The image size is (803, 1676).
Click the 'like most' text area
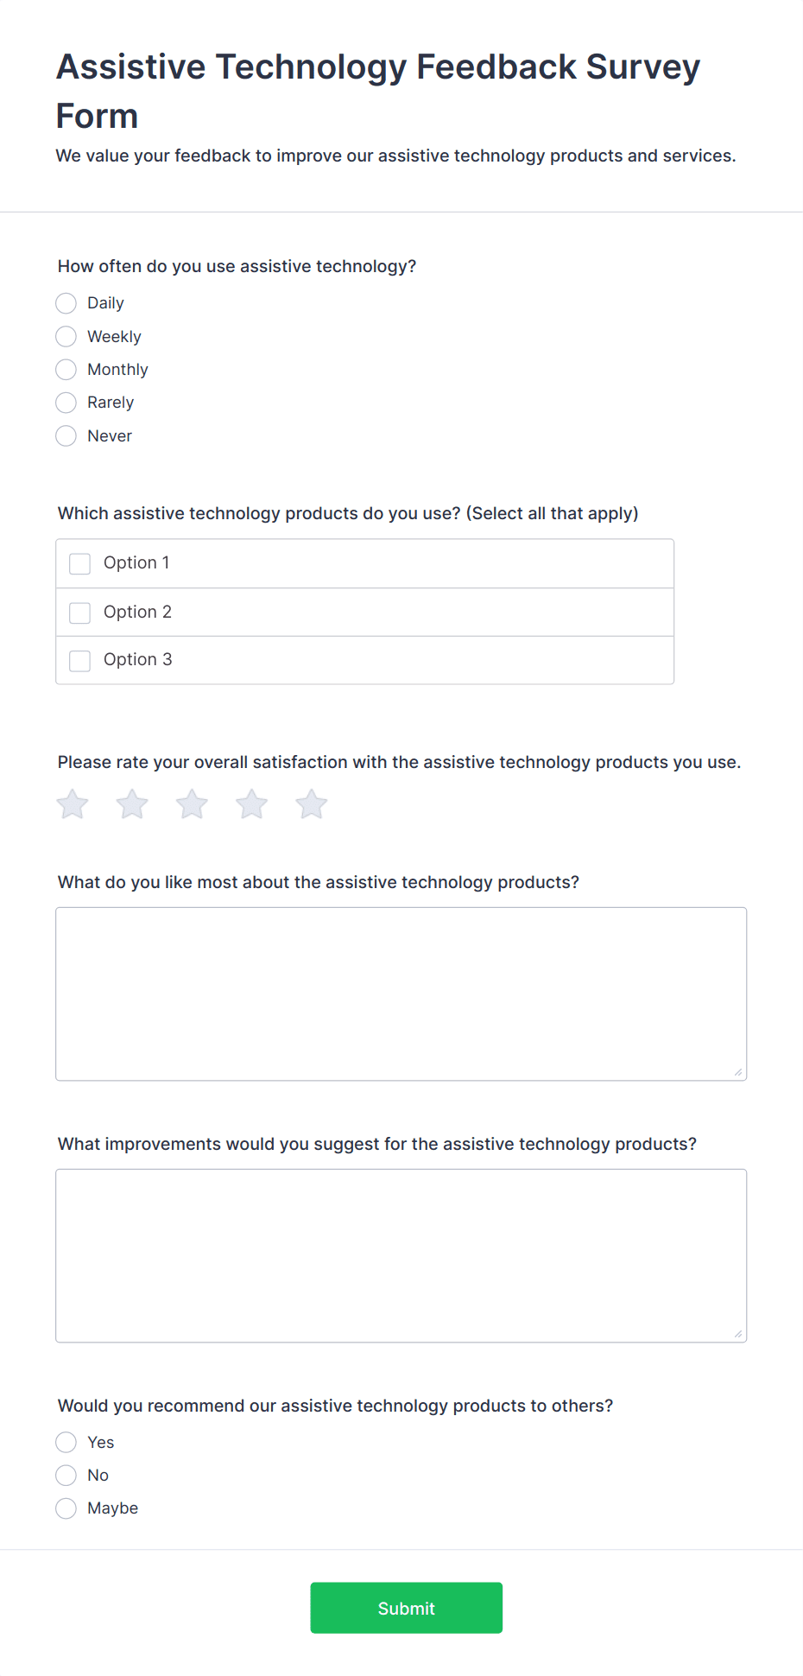[x=401, y=994]
